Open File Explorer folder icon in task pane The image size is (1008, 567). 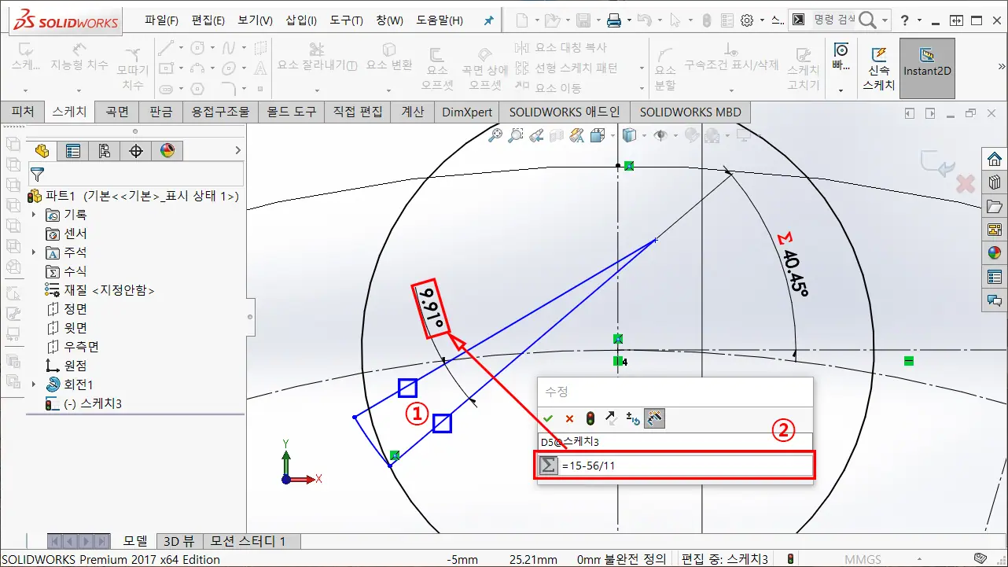(995, 206)
